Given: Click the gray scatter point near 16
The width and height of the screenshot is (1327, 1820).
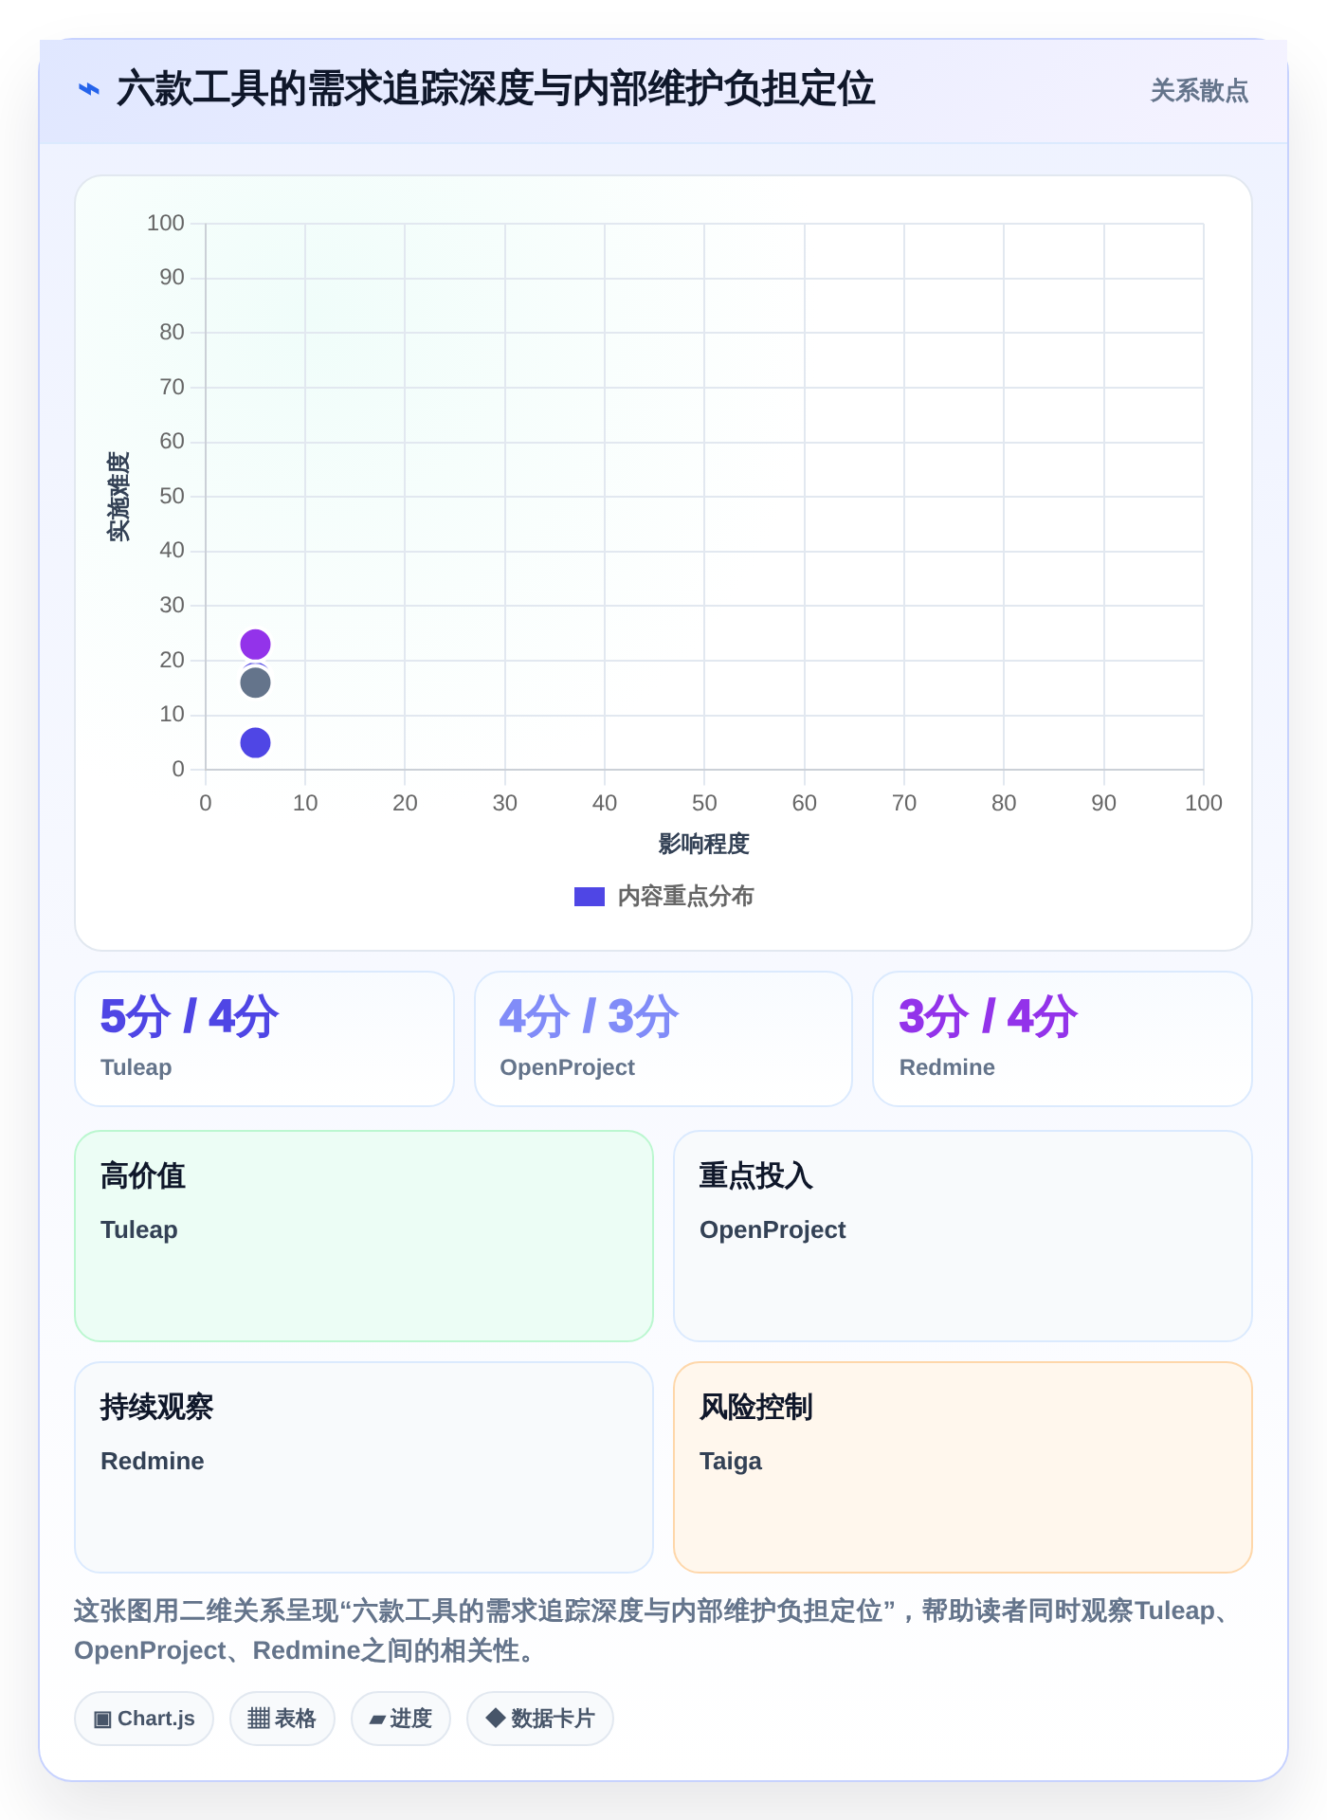Looking at the screenshot, I should tap(255, 682).
